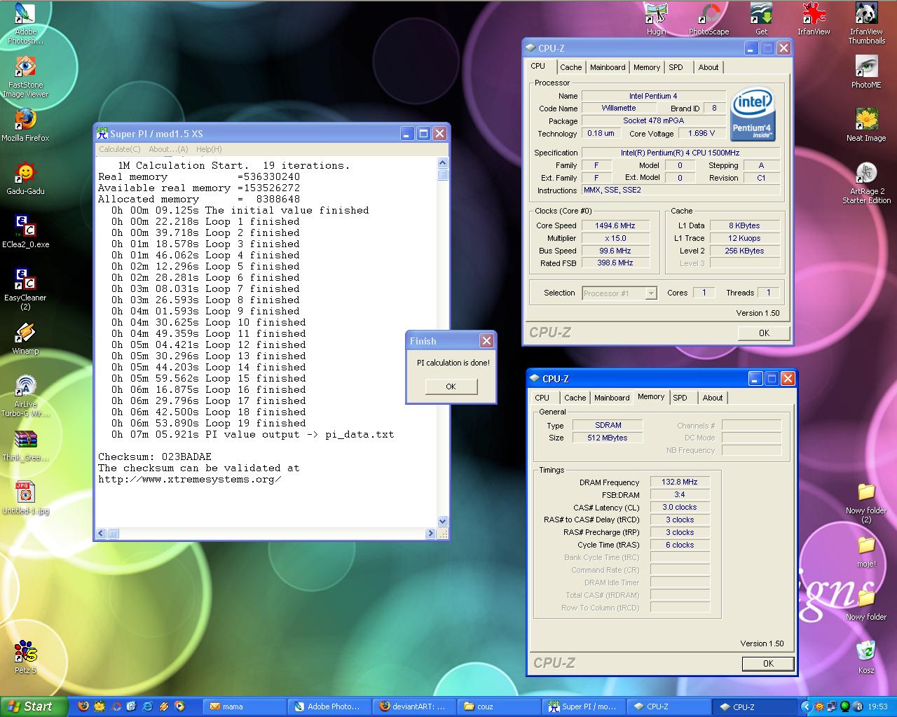Open the Neat Image desktop icon
Viewport: 897px width, 717px height.
click(866, 120)
